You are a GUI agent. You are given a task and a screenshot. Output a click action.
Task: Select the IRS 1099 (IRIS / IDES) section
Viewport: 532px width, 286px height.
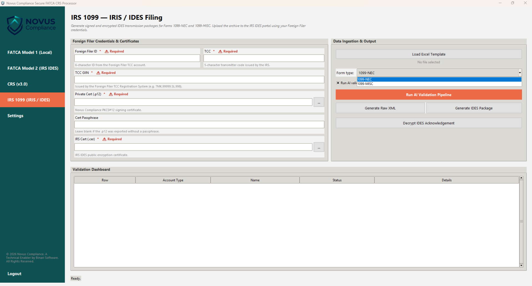[x=32, y=100]
